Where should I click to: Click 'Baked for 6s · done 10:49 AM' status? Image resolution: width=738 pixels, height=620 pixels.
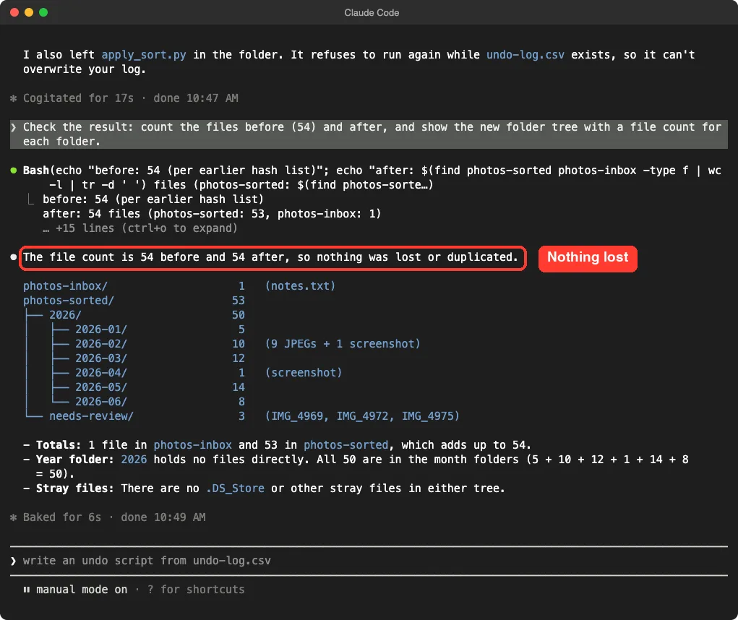(x=114, y=517)
